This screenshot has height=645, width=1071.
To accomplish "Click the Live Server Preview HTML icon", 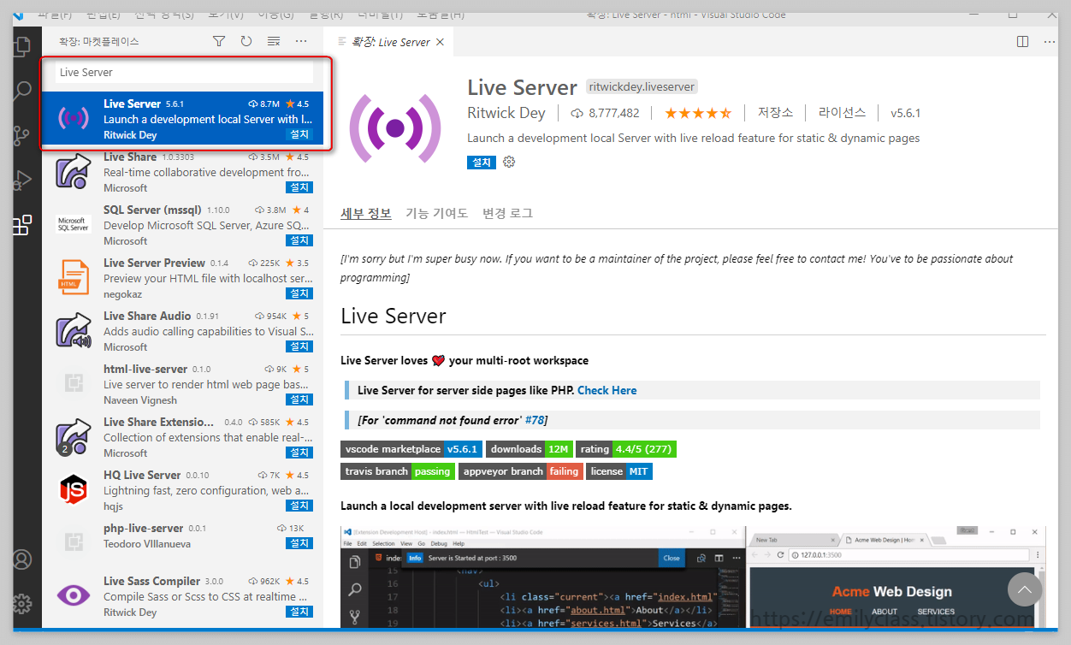I will 74,278.
